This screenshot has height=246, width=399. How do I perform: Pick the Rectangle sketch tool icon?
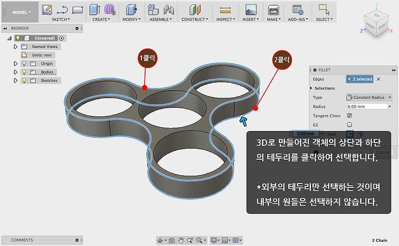[78, 10]
